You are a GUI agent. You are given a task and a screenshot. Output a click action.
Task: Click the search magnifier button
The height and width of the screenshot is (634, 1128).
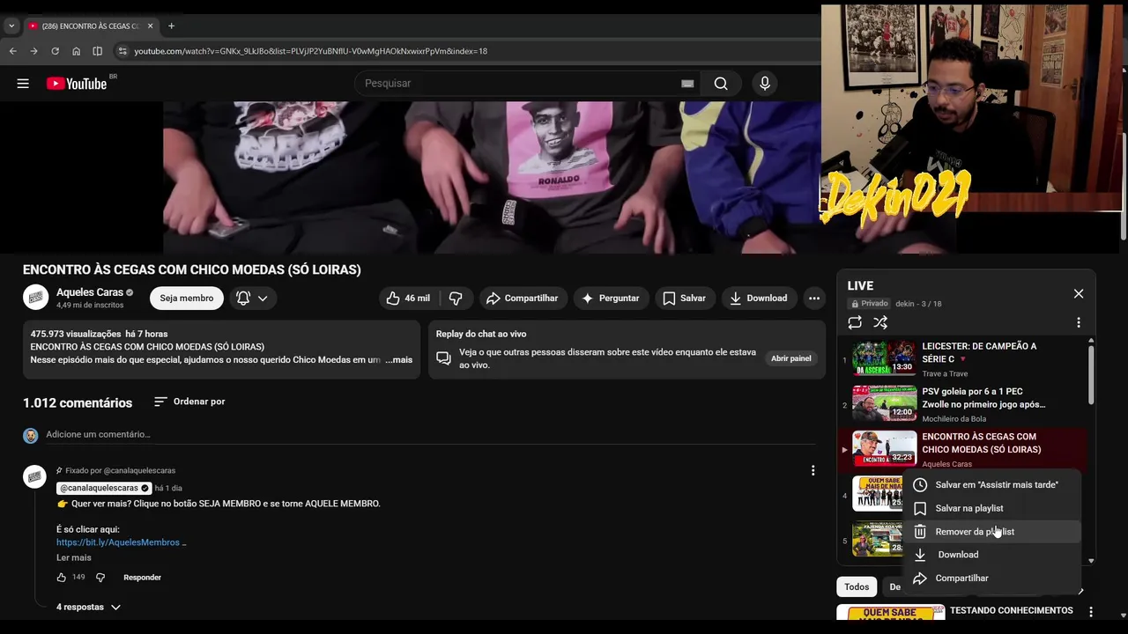[x=721, y=84]
